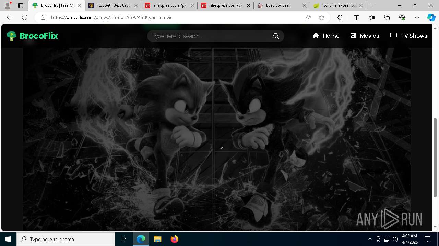Click the scrollbar down arrow

click(x=435, y=227)
